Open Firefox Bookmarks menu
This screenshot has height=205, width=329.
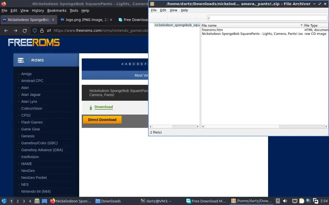point(57,11)
